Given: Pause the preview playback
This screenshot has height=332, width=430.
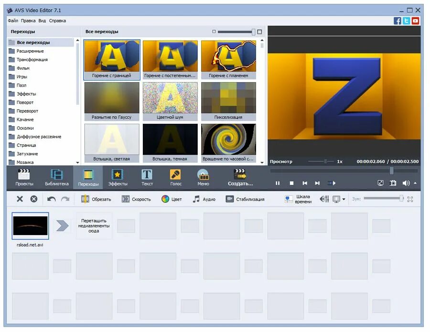Looking at the screenshot, I should pos(278,183).
